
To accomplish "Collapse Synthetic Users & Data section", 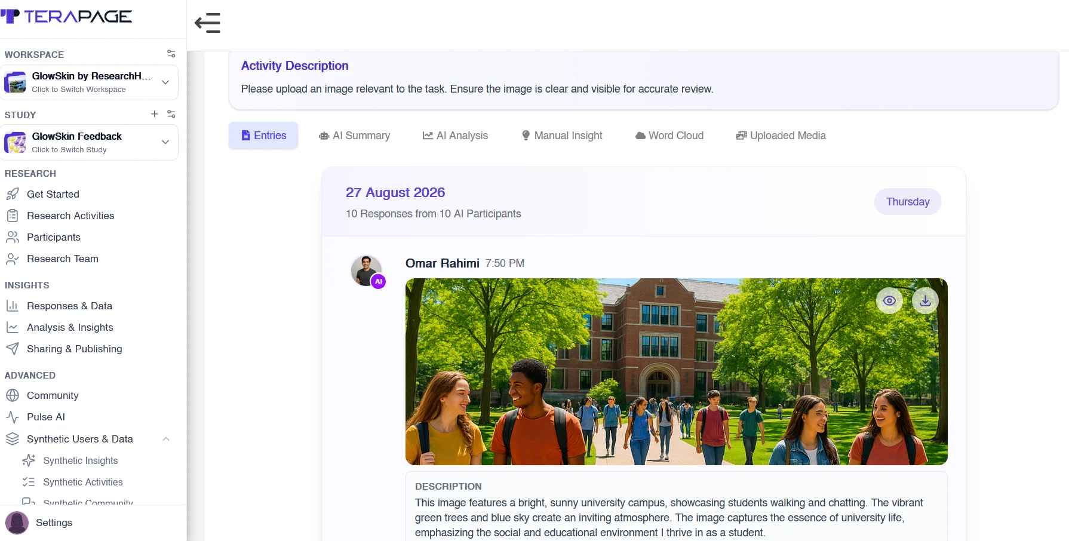I will click(x=166, y=439).
